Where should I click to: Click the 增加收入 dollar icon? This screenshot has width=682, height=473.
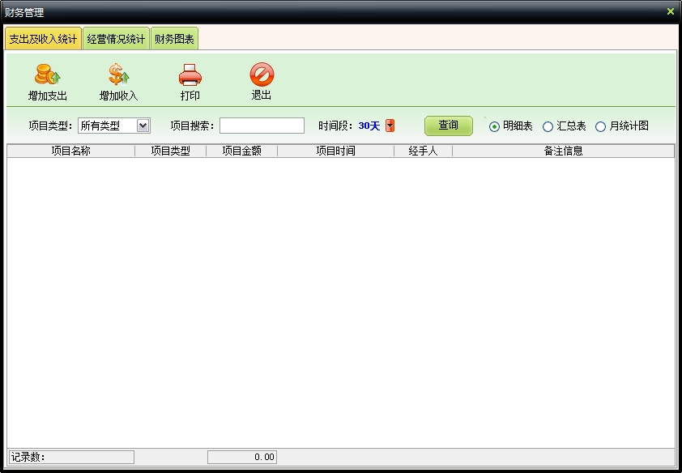pyautogui.click(x=118, y=75)
